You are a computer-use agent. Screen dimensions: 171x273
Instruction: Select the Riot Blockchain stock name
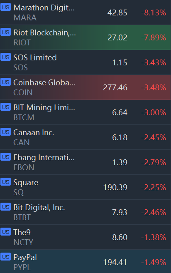[44, 33]
